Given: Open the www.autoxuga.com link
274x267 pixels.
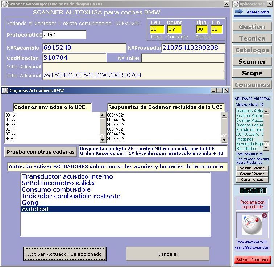Looking at the screenshot, I should (x=252, y=242).
